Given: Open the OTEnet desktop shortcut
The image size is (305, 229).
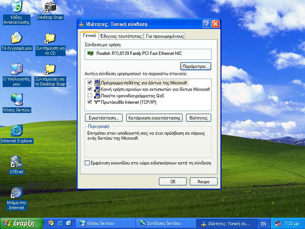Looking at the screenshot, I should click(x=17, y=161).
